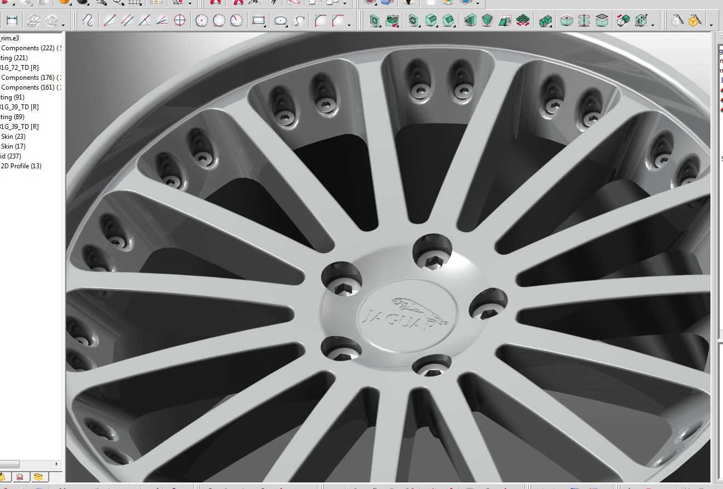Image resolution: width=723 pixels, height=489 pixels.
Task: Select the solid edge fillet tool
Action: 431,21
